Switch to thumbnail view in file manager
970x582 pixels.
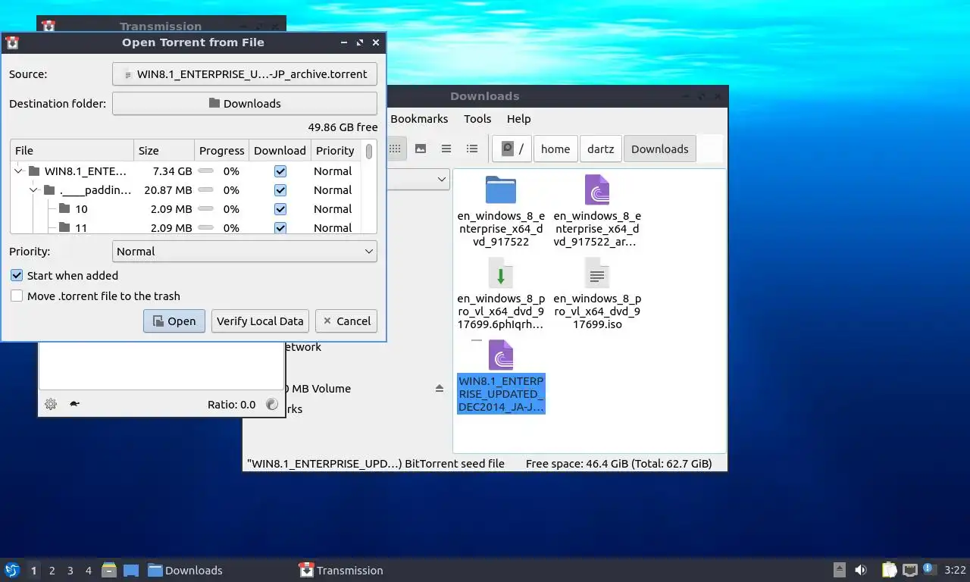tap(420, 149)
